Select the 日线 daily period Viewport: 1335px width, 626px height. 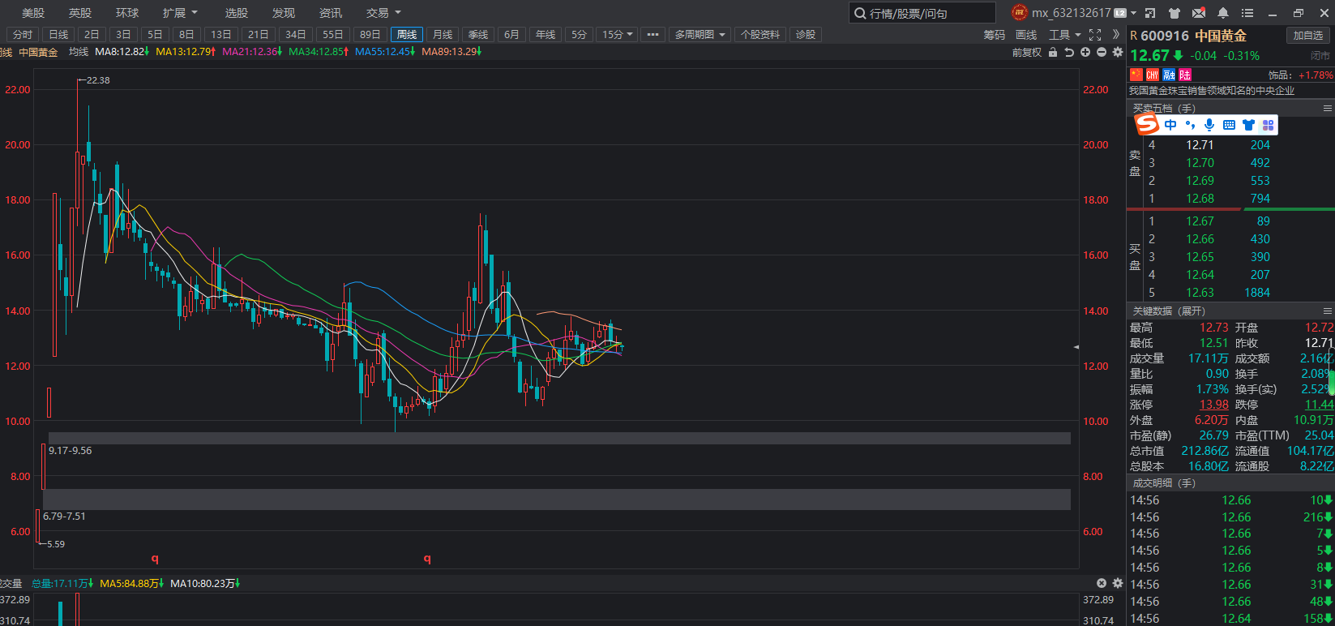pos(58,35)
